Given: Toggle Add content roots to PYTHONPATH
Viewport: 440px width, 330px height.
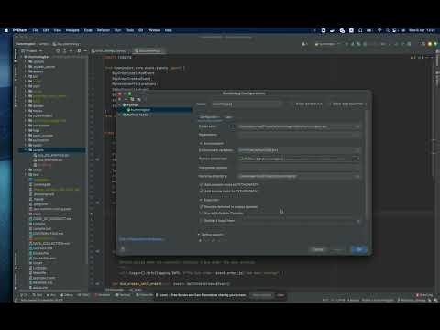Looking at the screenshot, I should [x=201, y=185].
